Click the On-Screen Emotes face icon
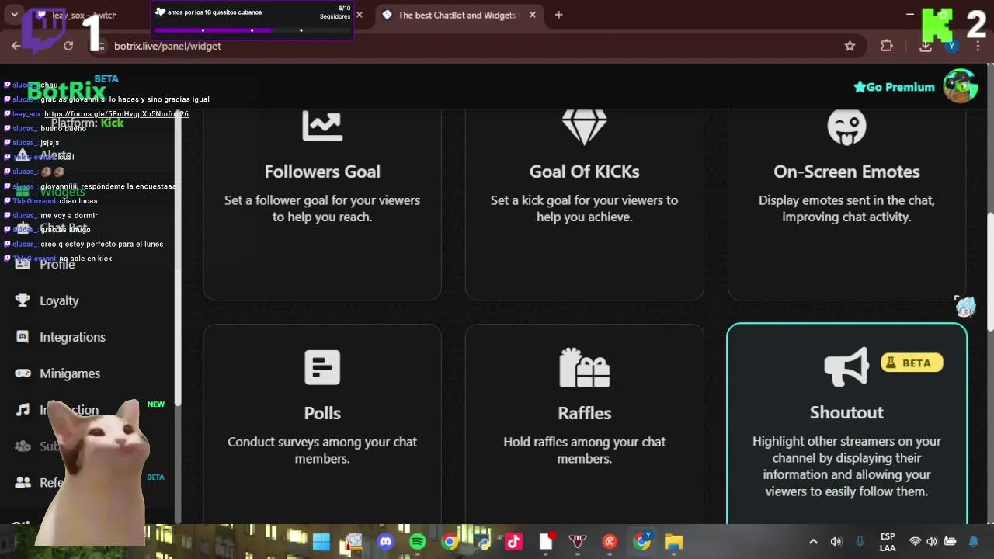This screenshot has width=994, height=559. click(846, 127)
